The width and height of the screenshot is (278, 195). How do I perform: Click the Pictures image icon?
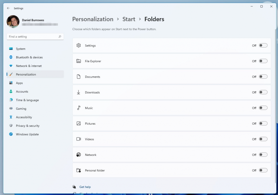point(78,124)
